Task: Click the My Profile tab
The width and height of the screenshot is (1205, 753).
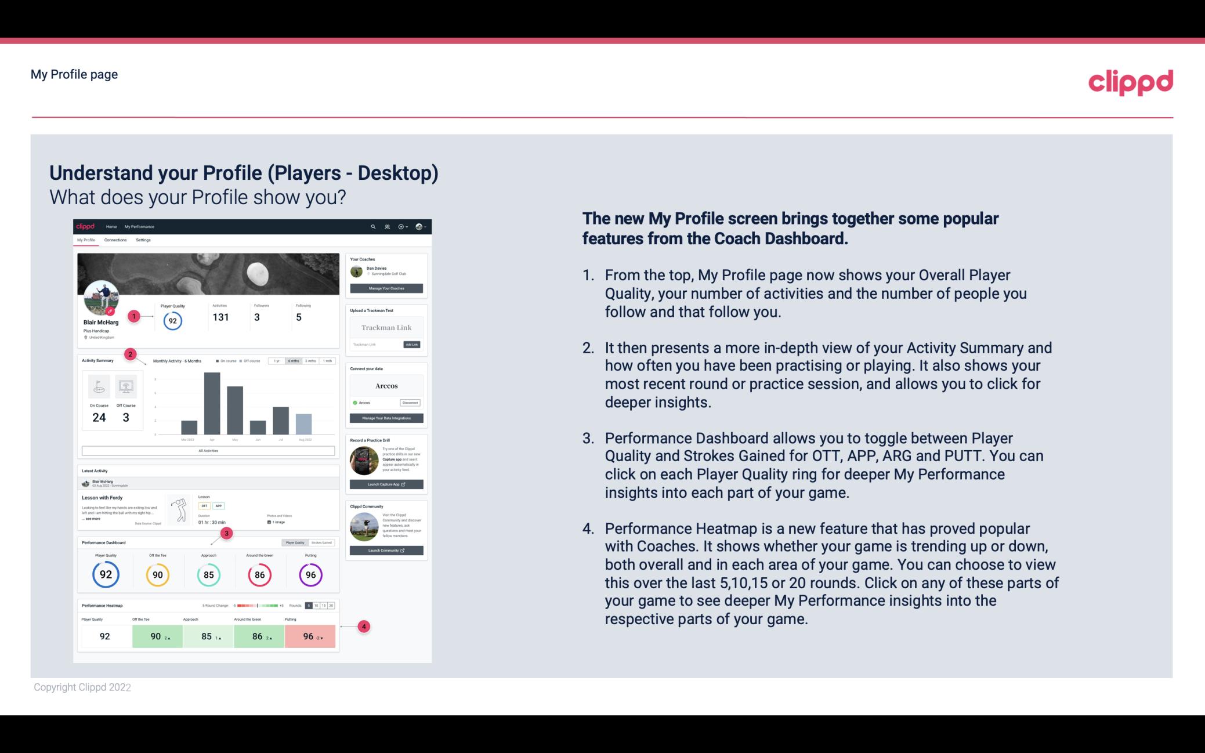Action: (x=88, y=240)
